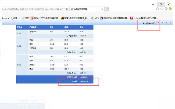
Task: Click the 牛奶 product cell
Action: [31, 56]
